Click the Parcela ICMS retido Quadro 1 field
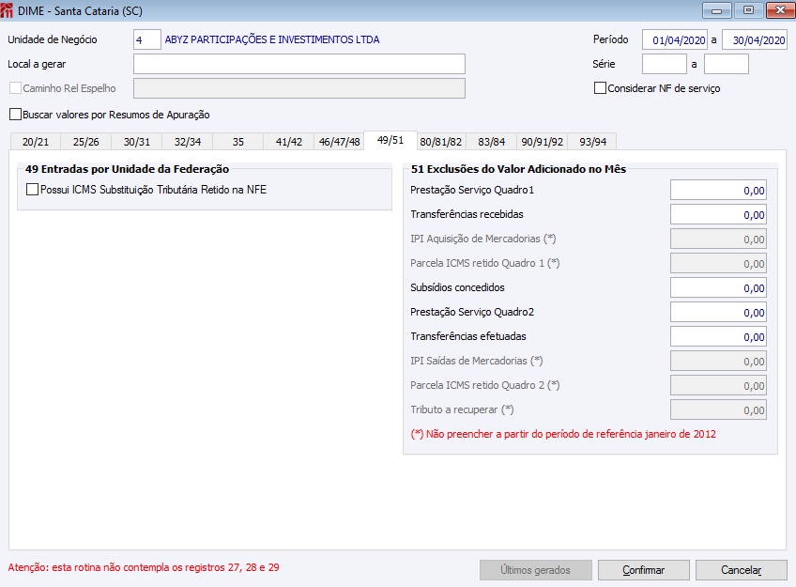796x587 pixels. click(718, 263)
